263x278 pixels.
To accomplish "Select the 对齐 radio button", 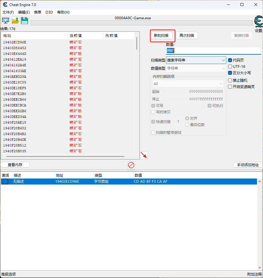I will click(187, 118).
